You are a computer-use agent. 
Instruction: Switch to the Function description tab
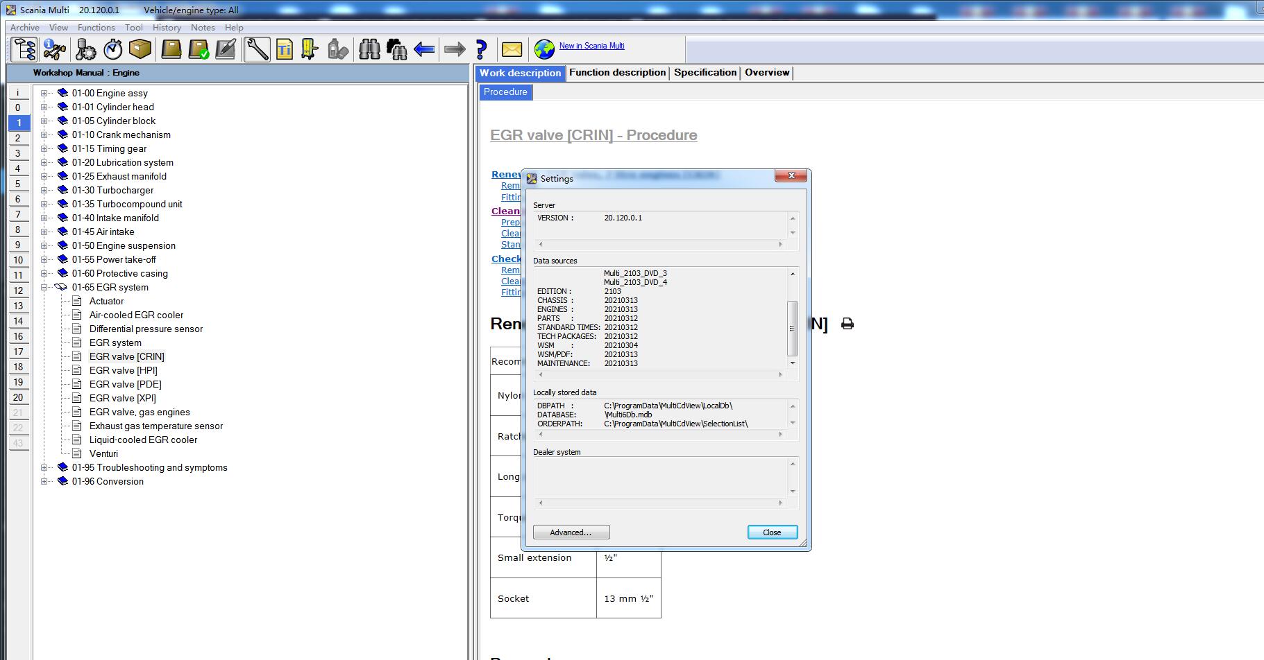pyautogui.click(x=618, y=73)
